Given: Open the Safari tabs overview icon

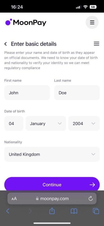Looking at the screenshot, I should 96,211.
